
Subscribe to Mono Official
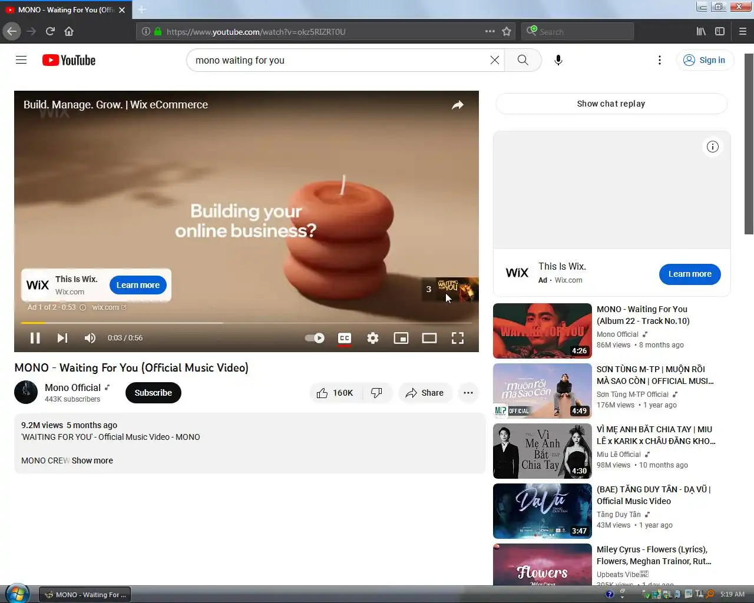click(153, 393)
